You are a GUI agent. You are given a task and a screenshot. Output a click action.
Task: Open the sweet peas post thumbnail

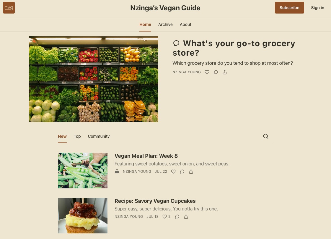tap(83, 170)
